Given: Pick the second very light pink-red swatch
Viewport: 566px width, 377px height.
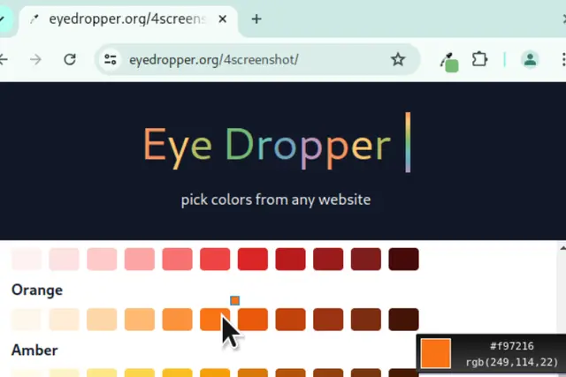Looking at the screenshot, I should [x=64, y=259].
